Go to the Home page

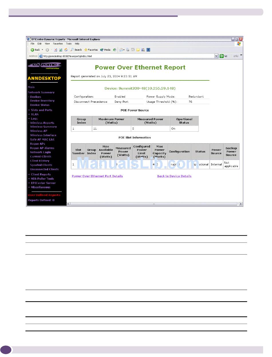(66, 50)
